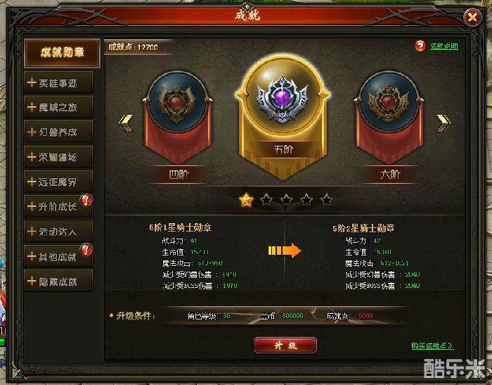Click the sixth-tier (六阶) medal emblem

click(389, 116)
